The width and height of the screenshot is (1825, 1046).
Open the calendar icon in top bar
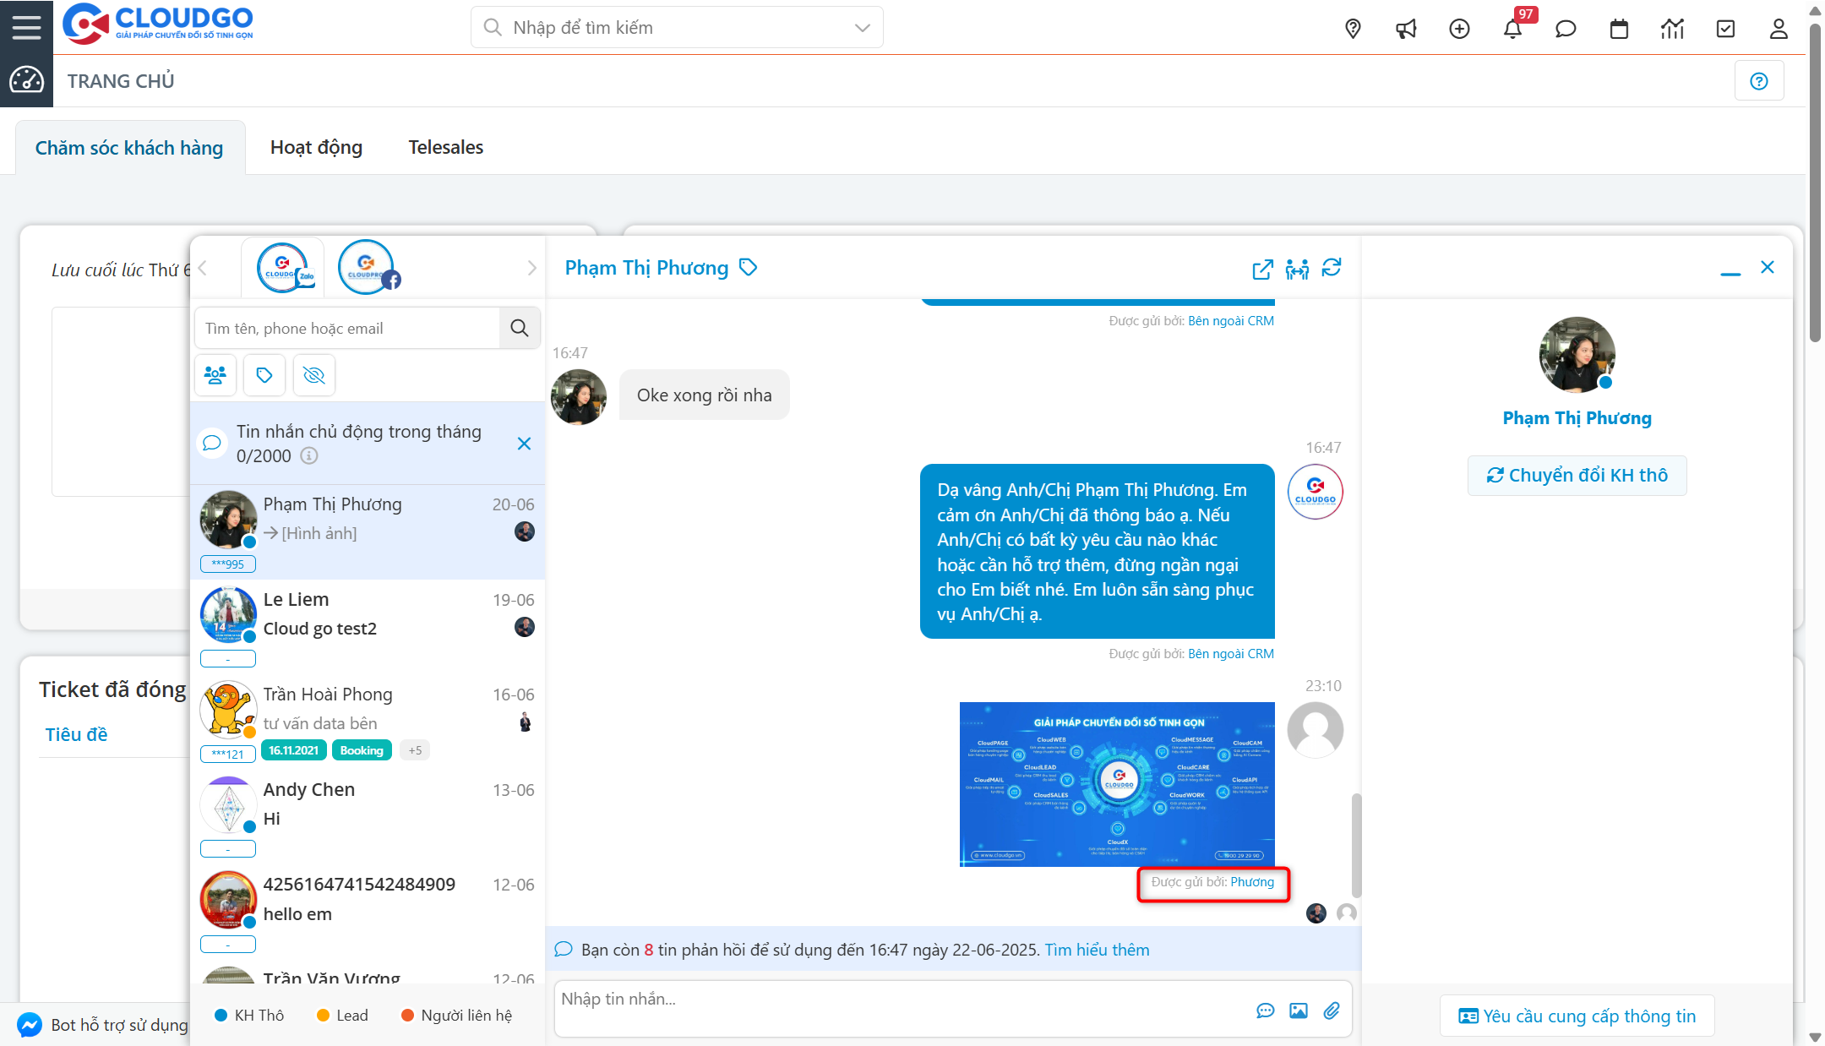click(x=1619, y=28)
